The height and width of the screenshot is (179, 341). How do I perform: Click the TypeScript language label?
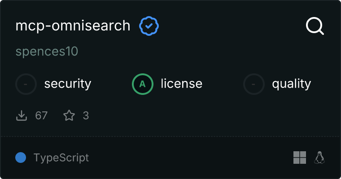coord(61,158)
